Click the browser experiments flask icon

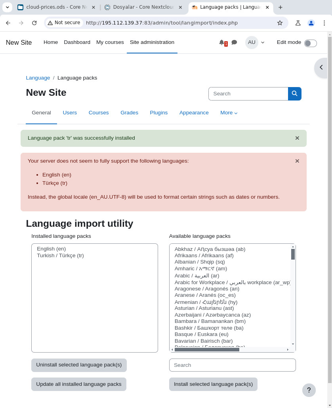point(298,23)
